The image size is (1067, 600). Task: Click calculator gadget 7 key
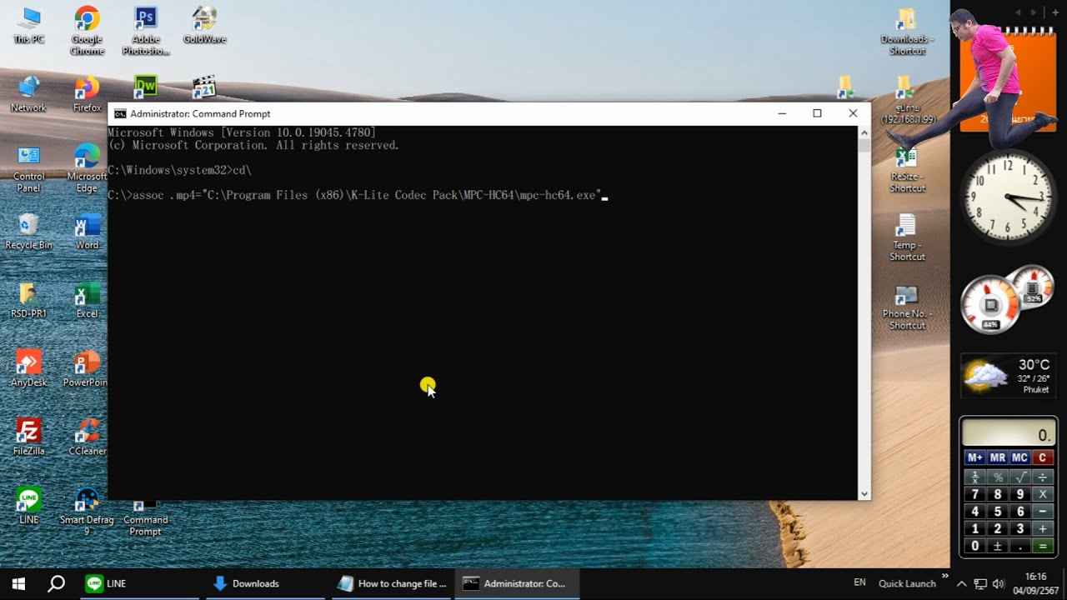coord(974,494)
